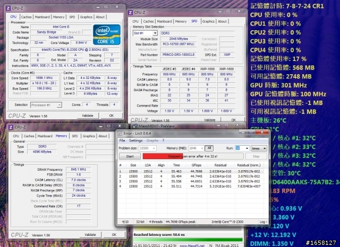The image size is (340, 247).
Task: Open Memory tab in the SPD window
Action: pos(181,21)
